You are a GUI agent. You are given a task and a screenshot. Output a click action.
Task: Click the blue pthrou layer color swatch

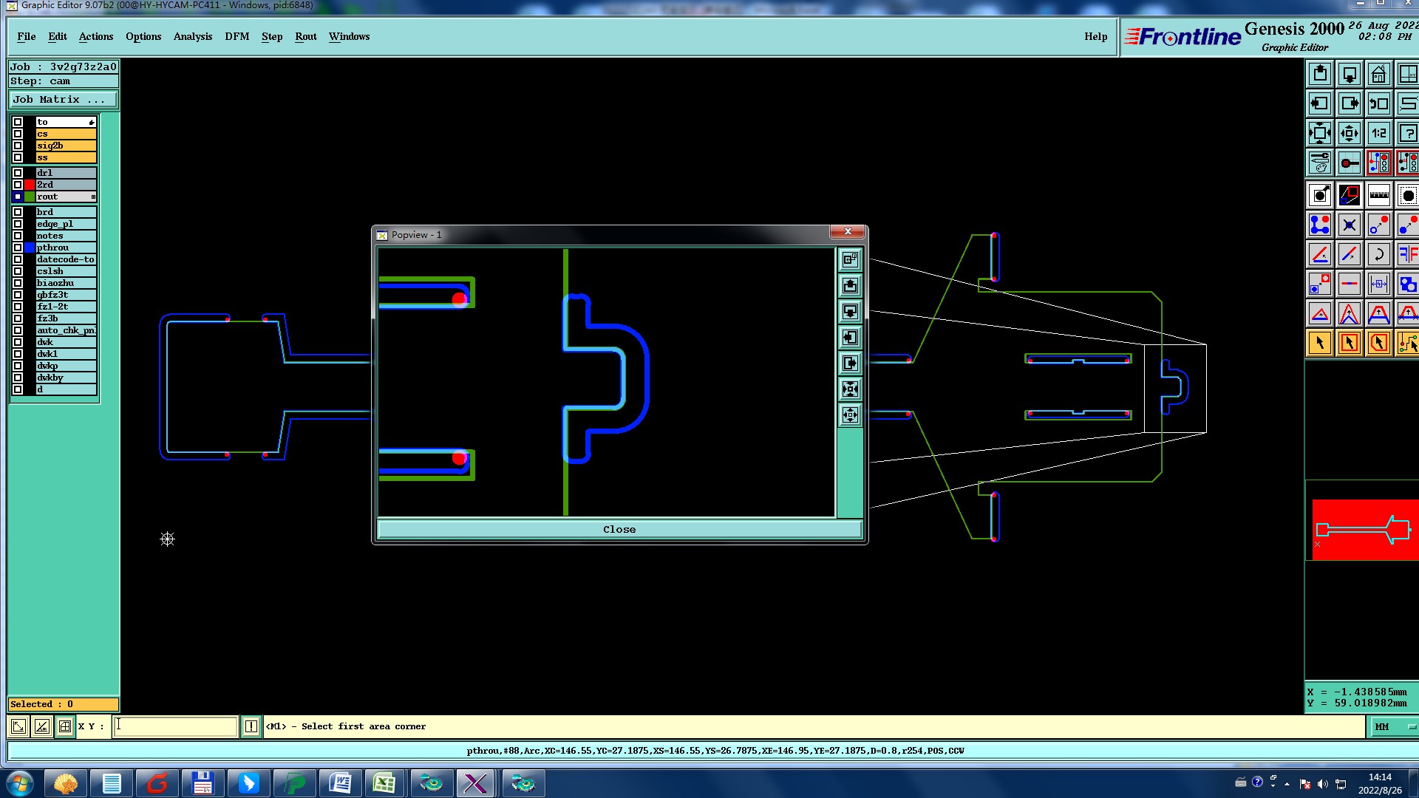[30, 248]
